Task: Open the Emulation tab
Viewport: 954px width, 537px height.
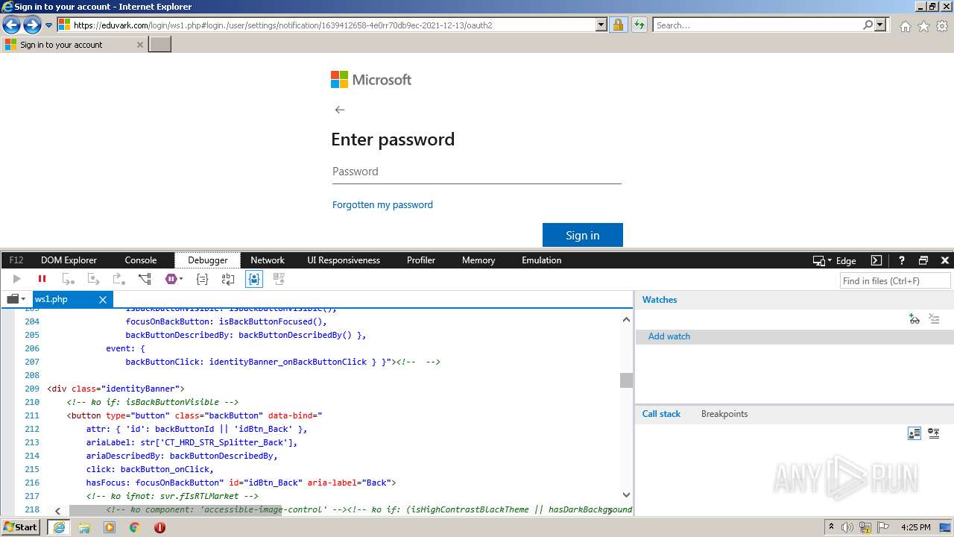Action: click(x=542, y=260)
